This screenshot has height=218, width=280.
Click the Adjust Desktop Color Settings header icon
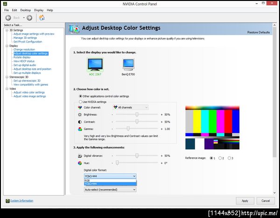pyautogui.click(x=74, y=29)
